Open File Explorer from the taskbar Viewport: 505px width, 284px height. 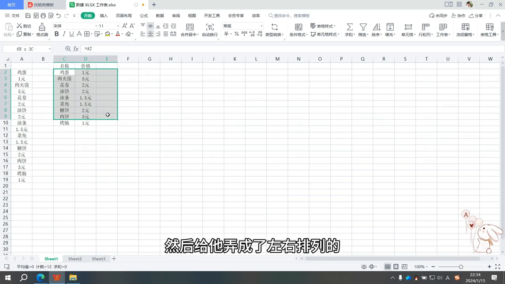coord(73,278)
